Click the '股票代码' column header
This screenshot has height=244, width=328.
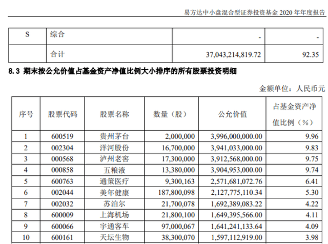pos(63,114)
